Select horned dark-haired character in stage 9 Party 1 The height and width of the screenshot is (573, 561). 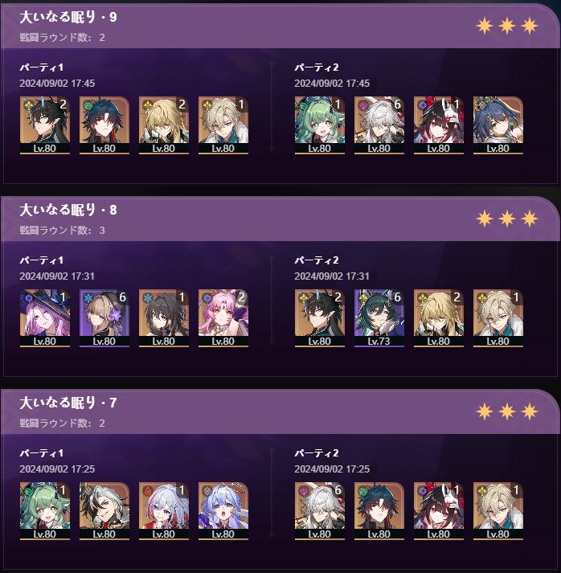pyautogui.click(x=44, y=125)
